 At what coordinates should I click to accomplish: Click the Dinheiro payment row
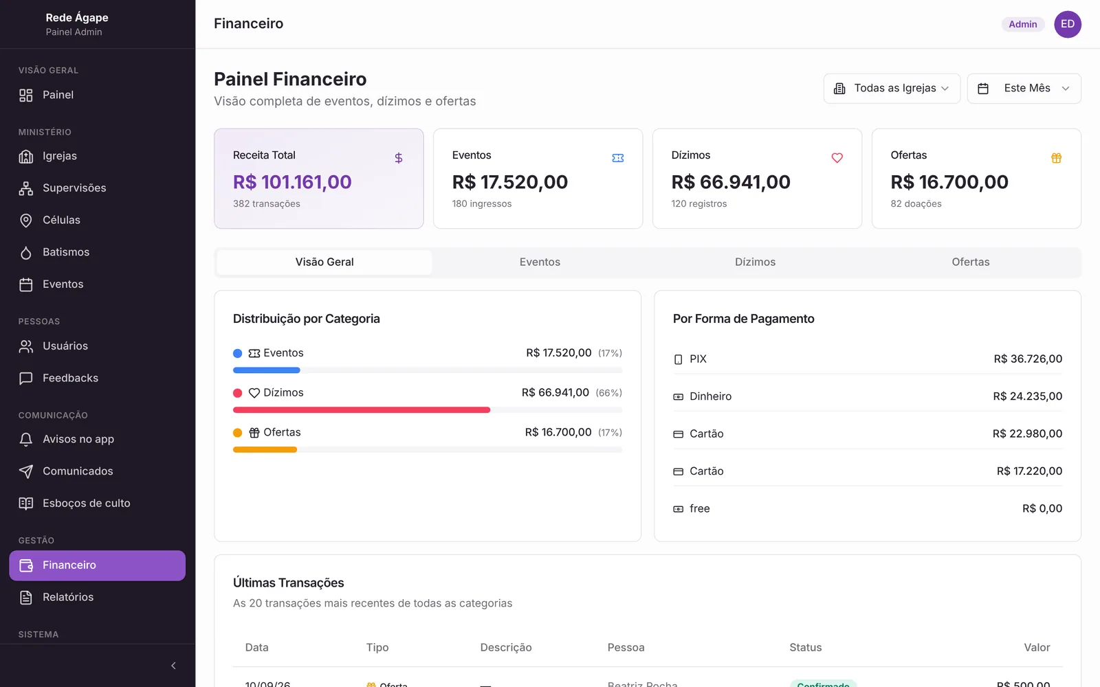[868, 396]
